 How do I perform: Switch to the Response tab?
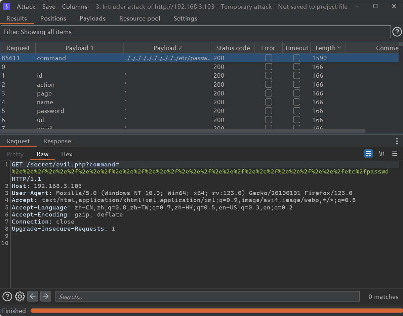(57, 141)
